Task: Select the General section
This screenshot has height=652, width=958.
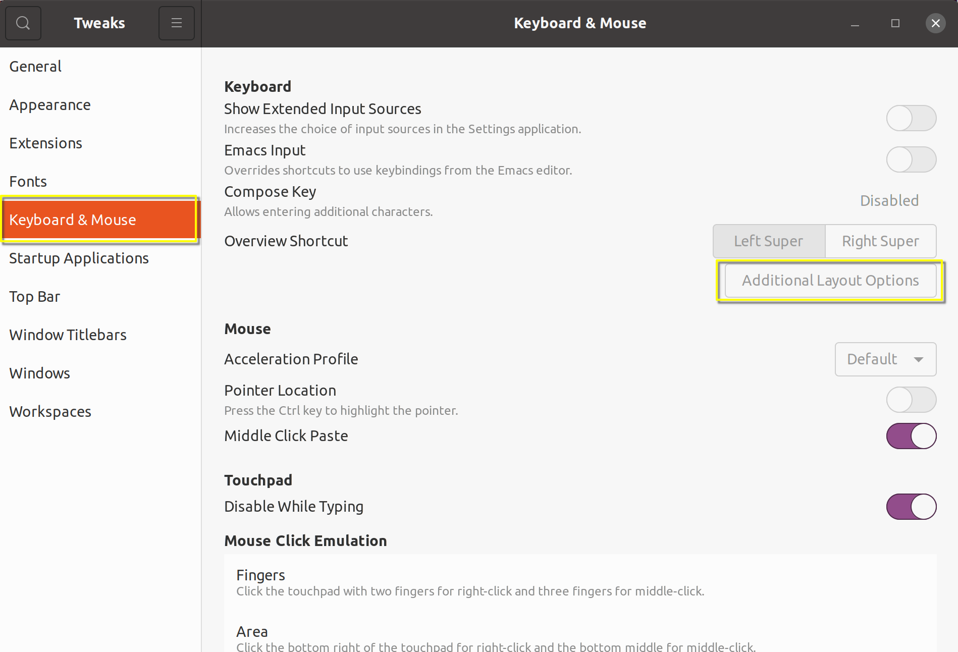Action: 35,66
